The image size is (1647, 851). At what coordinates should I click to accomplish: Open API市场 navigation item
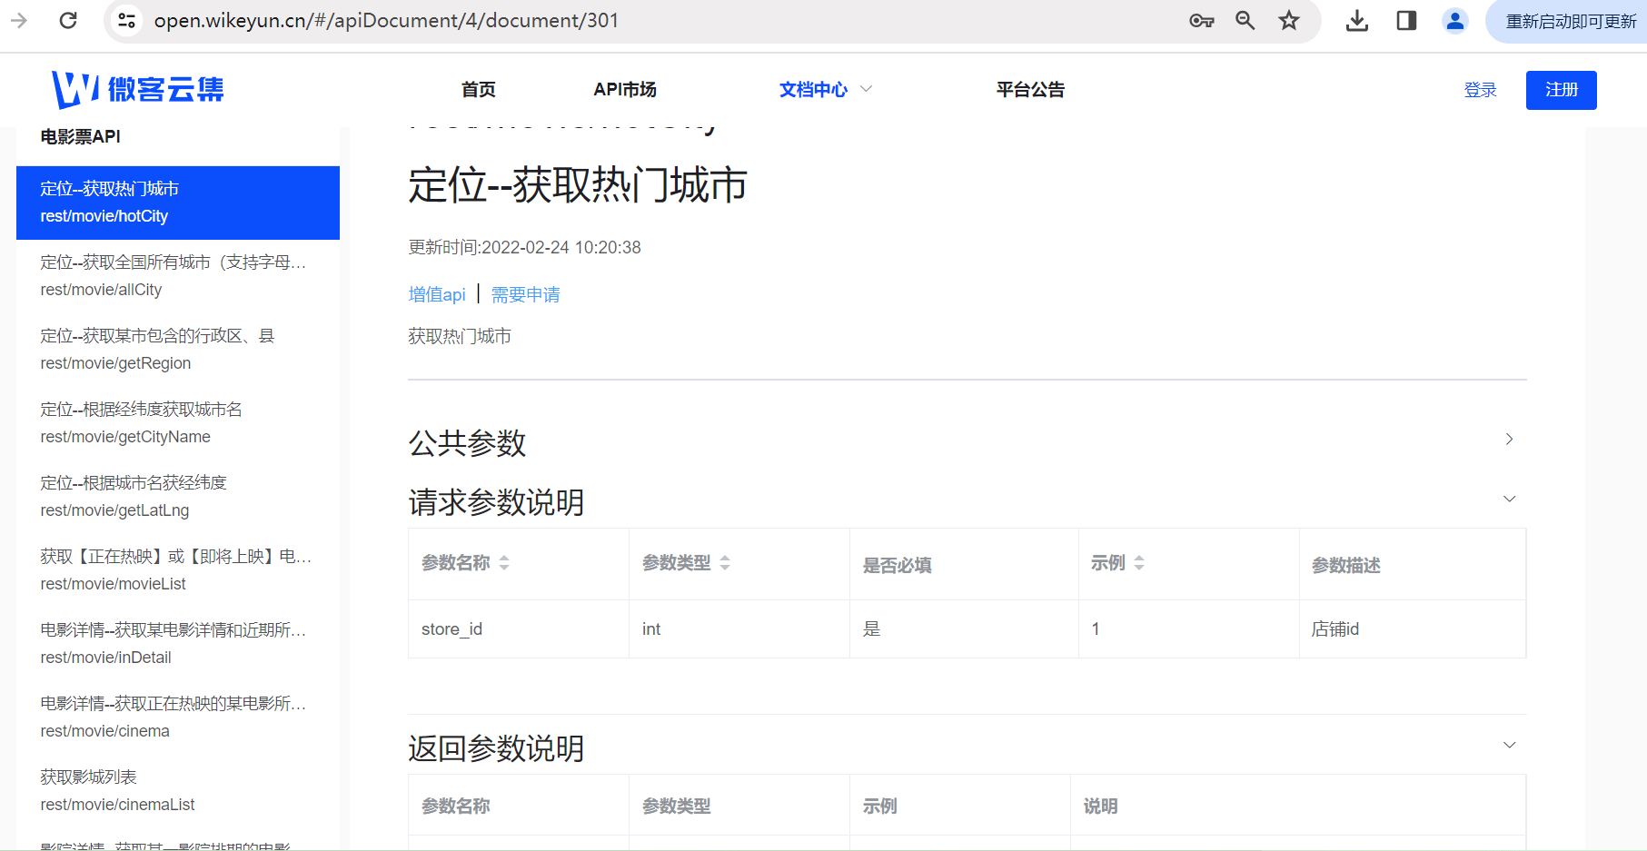tap(625, 89)
